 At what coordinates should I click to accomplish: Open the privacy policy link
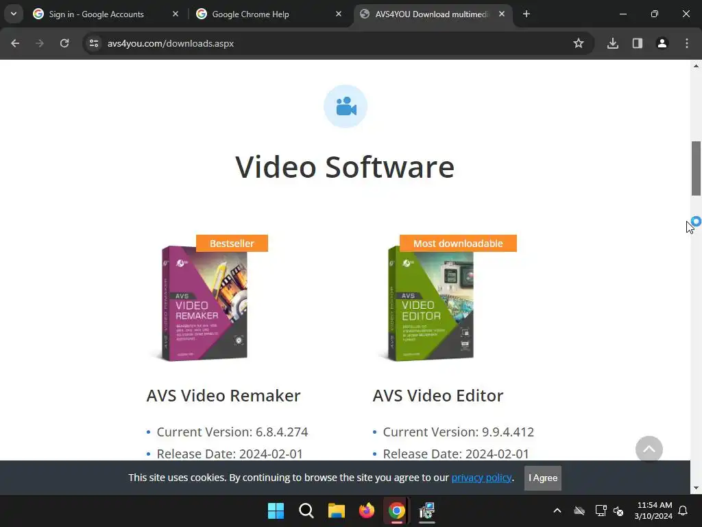481,478
